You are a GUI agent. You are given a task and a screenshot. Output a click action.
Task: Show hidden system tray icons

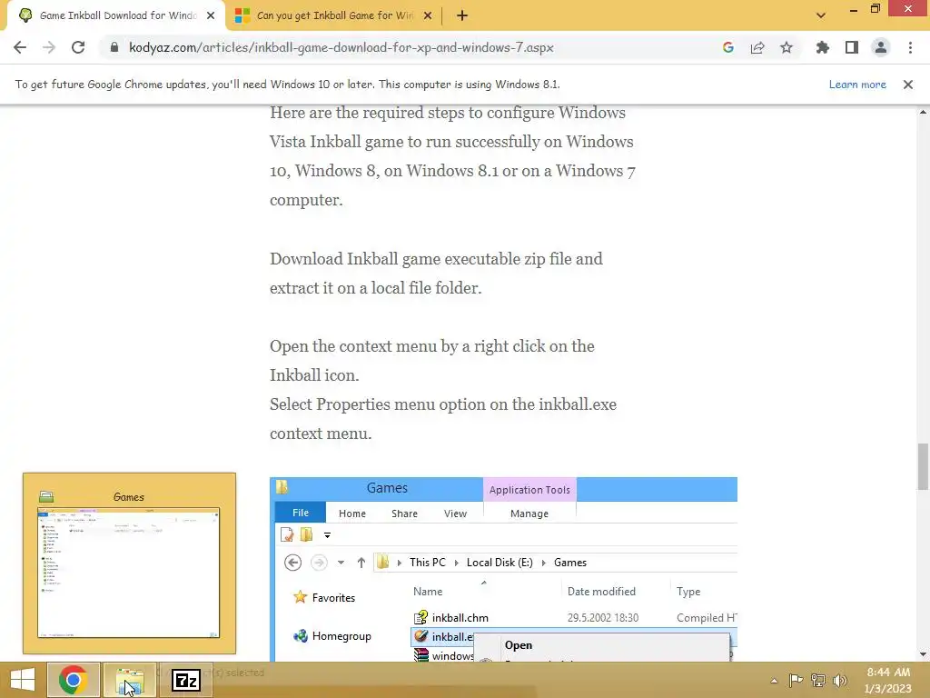tap(774, 681)
